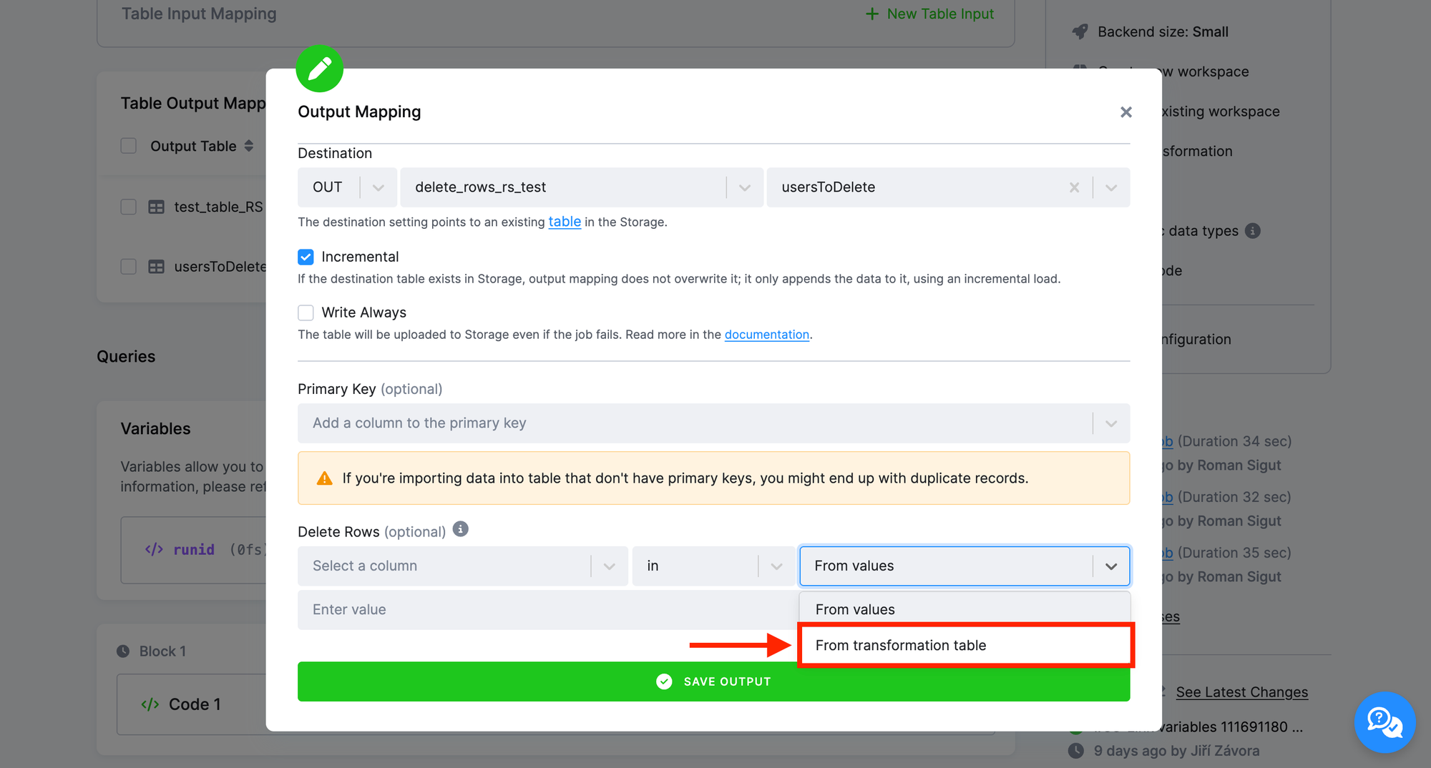1431x768 pixels.
Task: Open the documentation link under Write Always
Action: [767, 334]
